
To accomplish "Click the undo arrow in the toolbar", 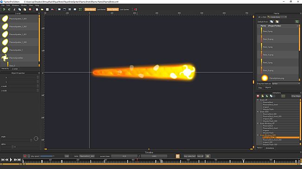I will point(4,9).
